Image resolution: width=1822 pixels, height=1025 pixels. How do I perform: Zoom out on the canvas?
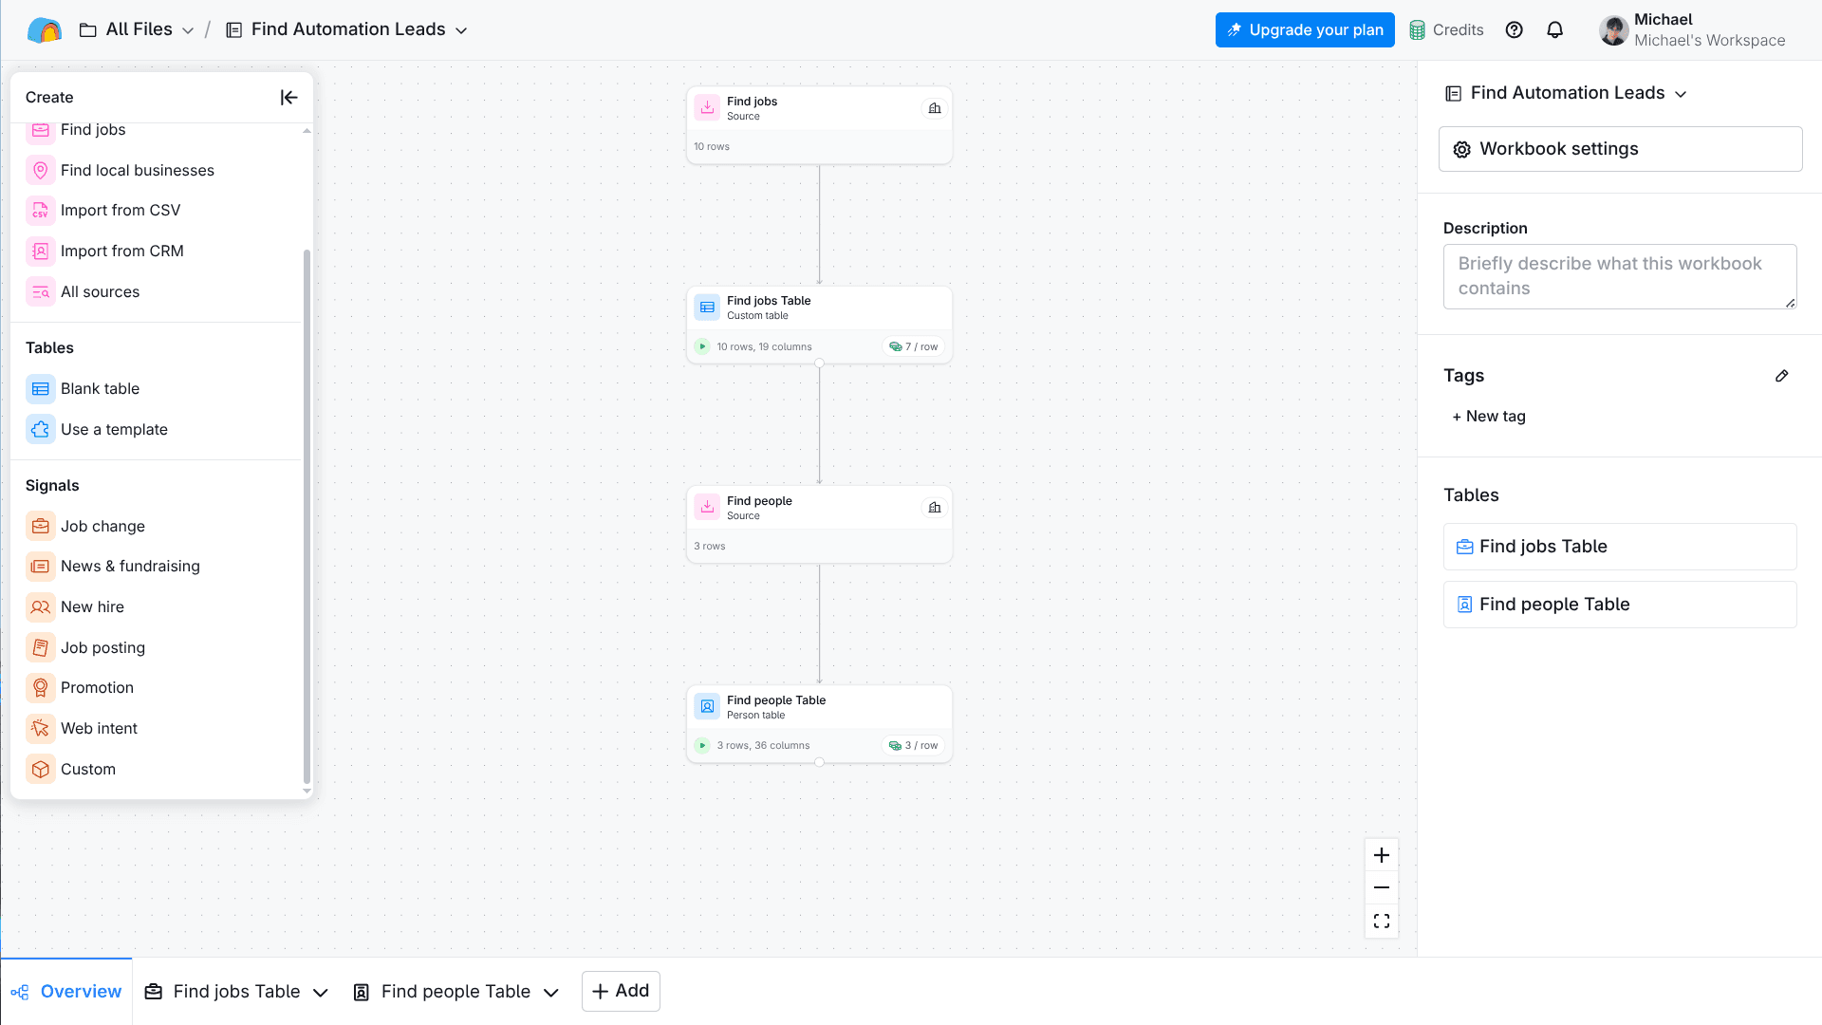[x=1381, y=888]
